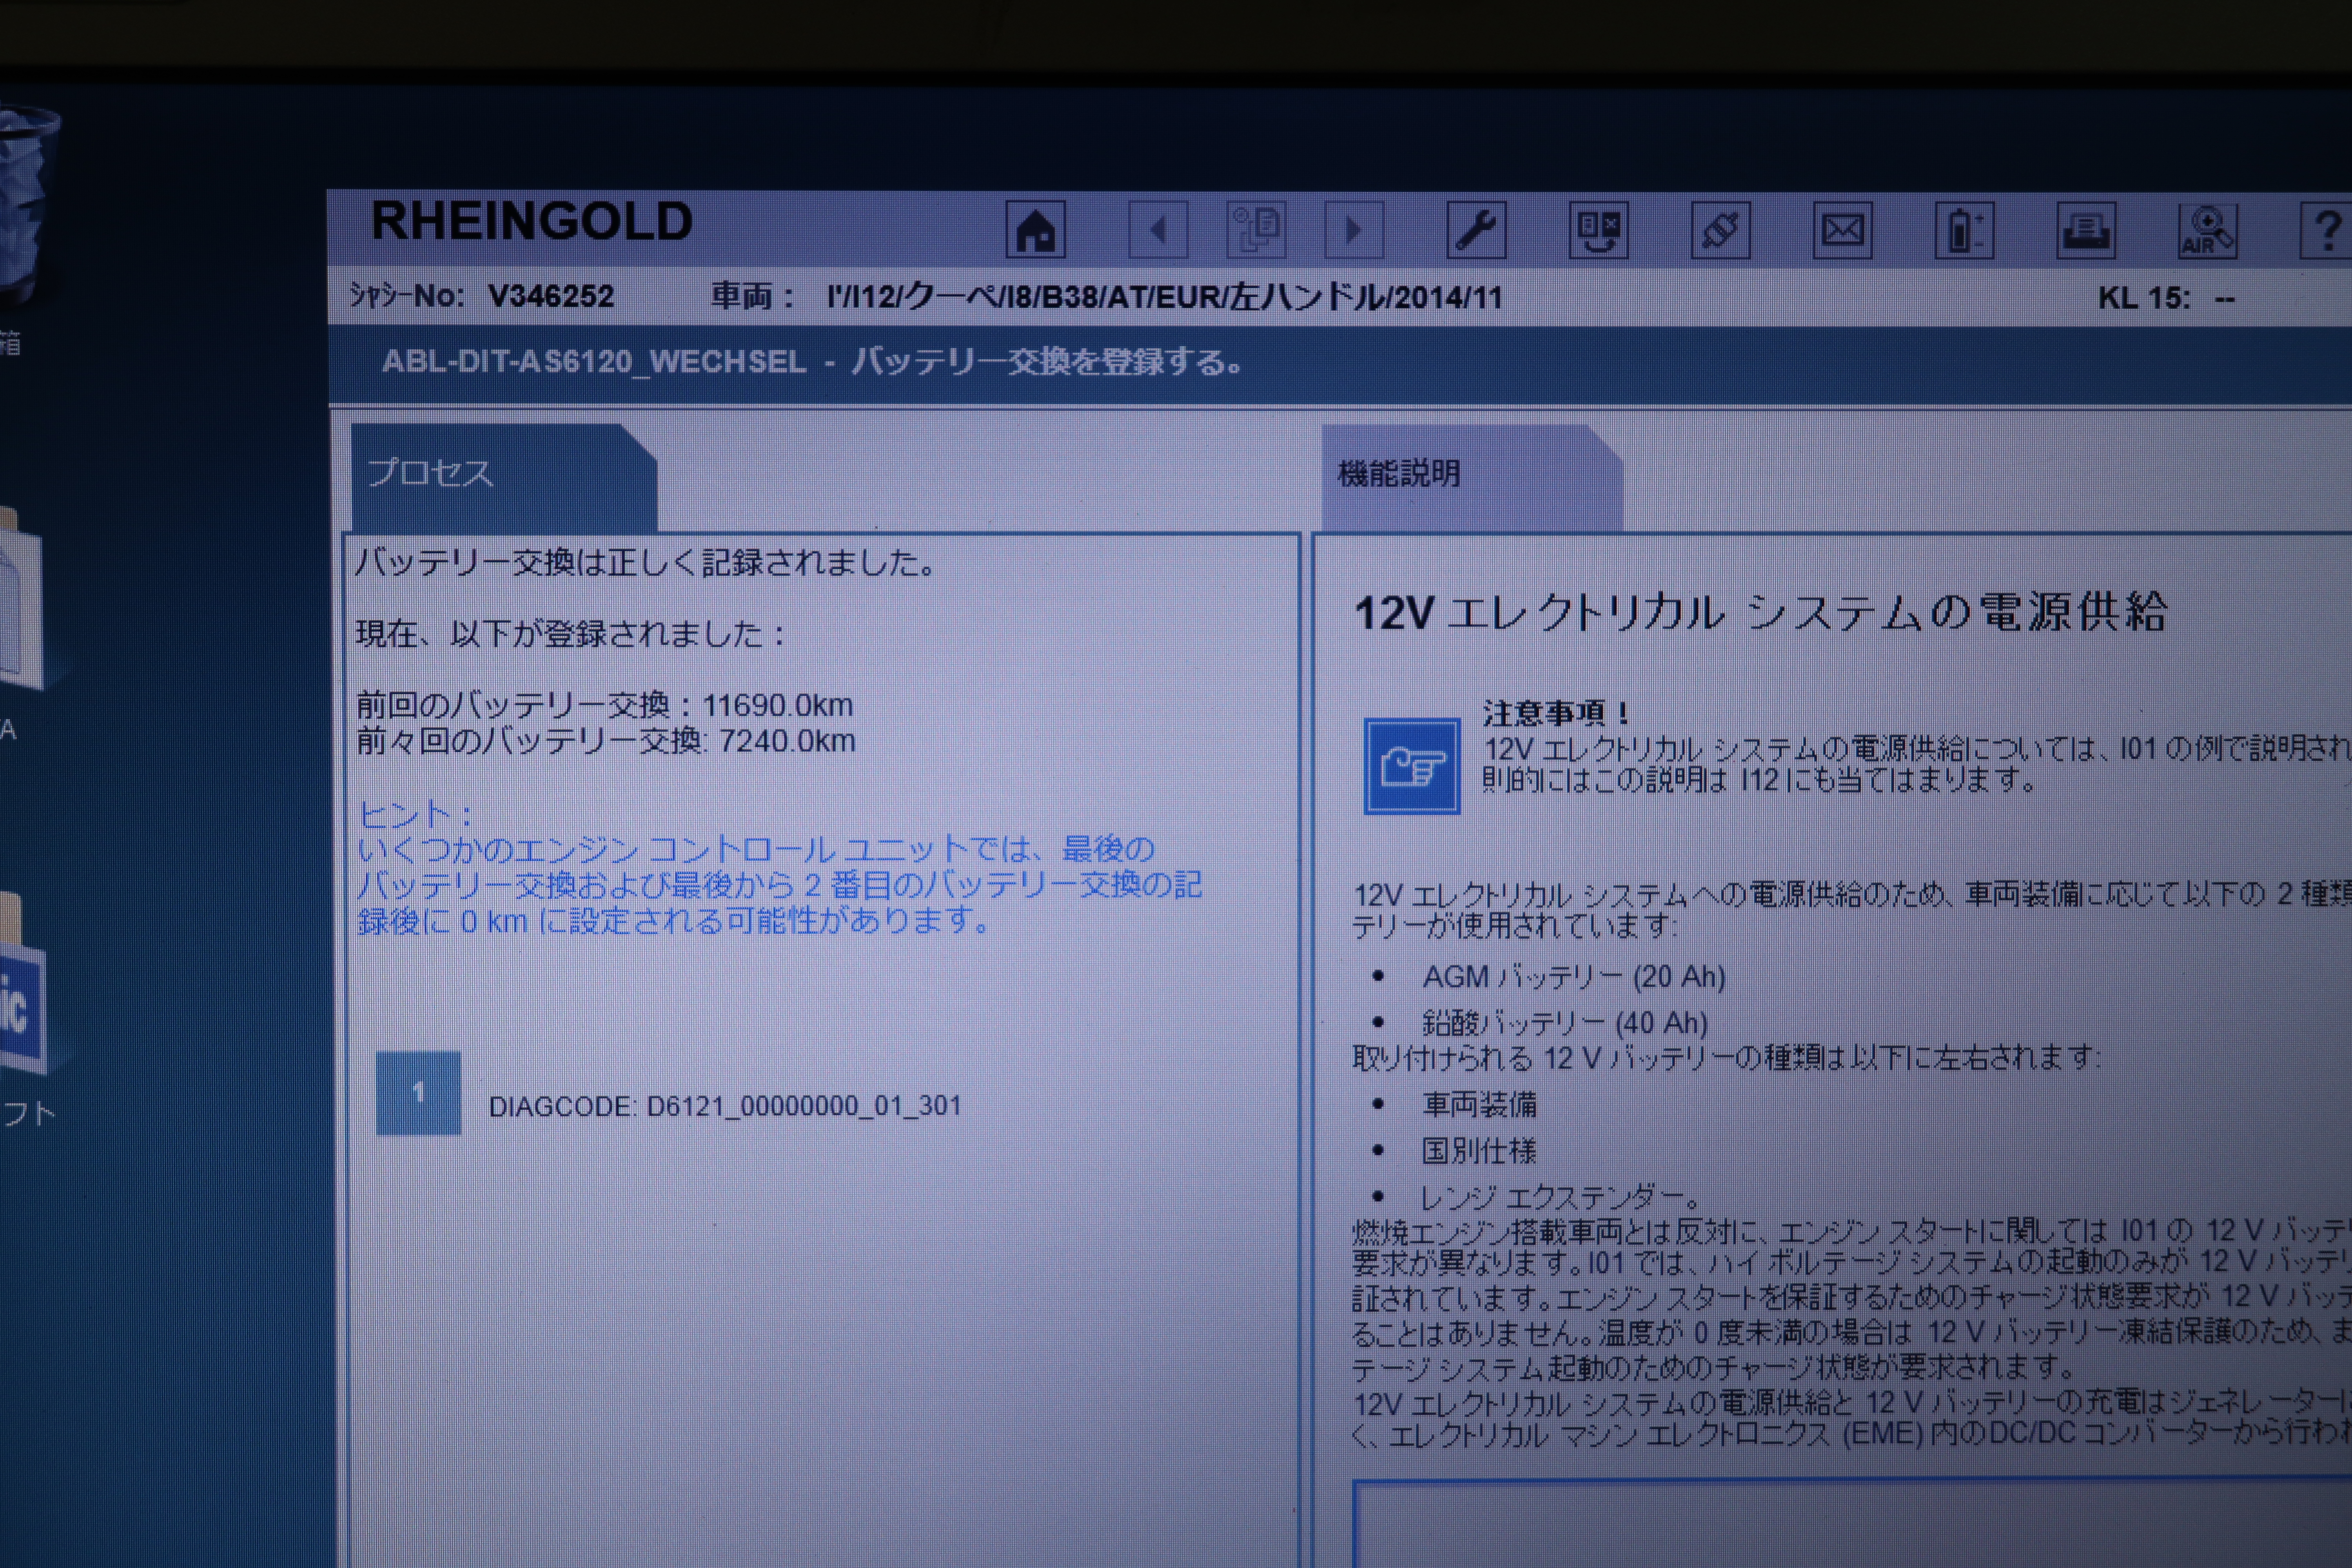Click the KL 15 status indicator

pos(2166,298)
